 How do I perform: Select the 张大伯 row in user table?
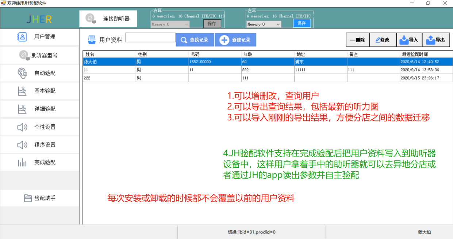pos(110,62)
